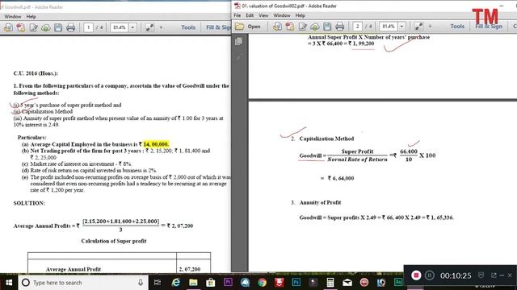Stop the screen recording
The width and height of the screenshot is (517, 290).
point(416,275)
